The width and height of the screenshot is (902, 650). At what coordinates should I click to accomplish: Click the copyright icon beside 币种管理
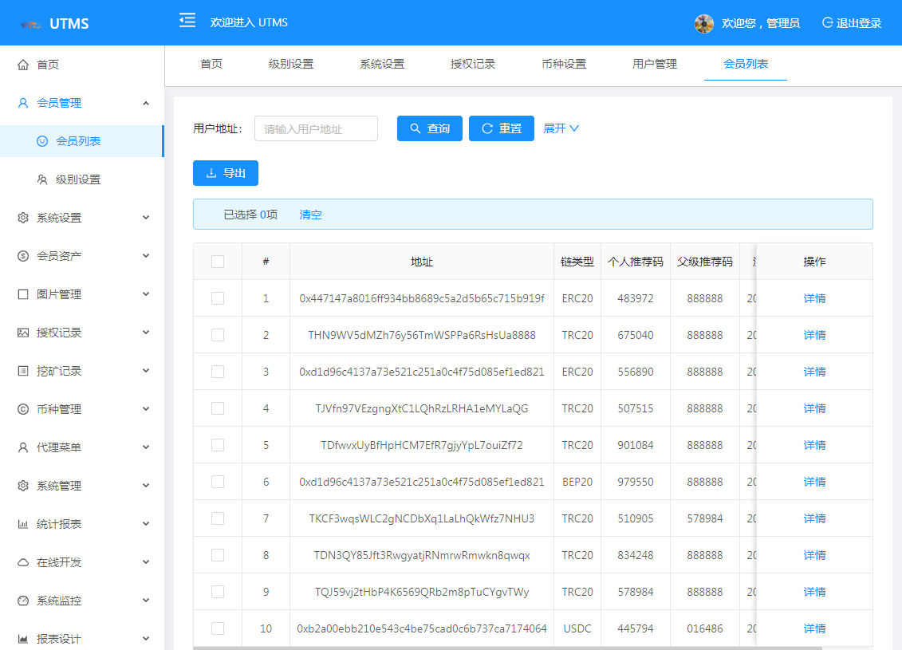coord(23,409)
